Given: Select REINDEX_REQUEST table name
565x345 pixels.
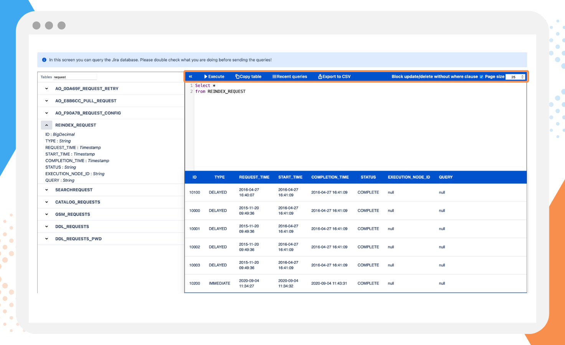Looking at the screenshot, I should pyautogui.click(x=76, y=125).
